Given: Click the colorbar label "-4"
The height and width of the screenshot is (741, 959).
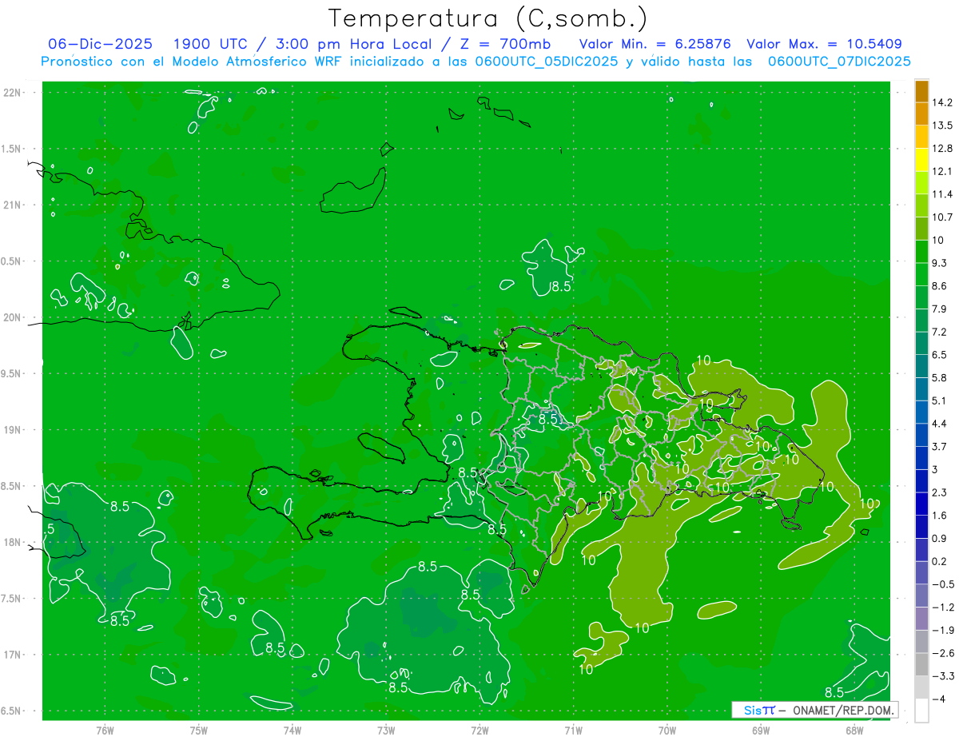Looking at the screenshot, I should [938, 699].
